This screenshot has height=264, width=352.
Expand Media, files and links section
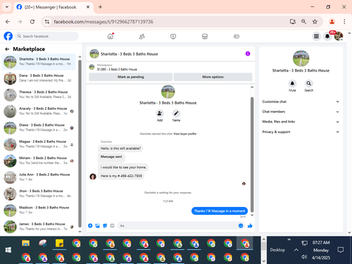click(x=301, y=122)
